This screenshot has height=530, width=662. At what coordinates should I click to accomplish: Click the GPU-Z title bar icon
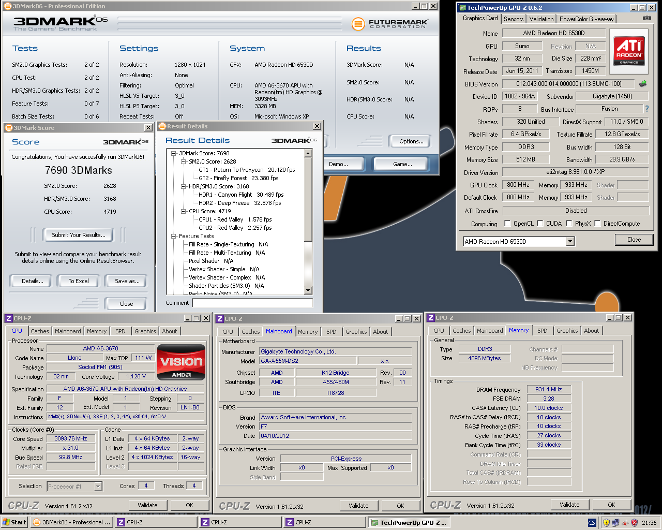click(x=462, y=8)
